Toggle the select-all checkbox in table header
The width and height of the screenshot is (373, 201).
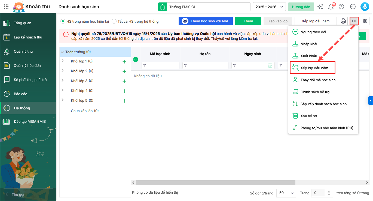pyautogui.click(x=136, y=59)
